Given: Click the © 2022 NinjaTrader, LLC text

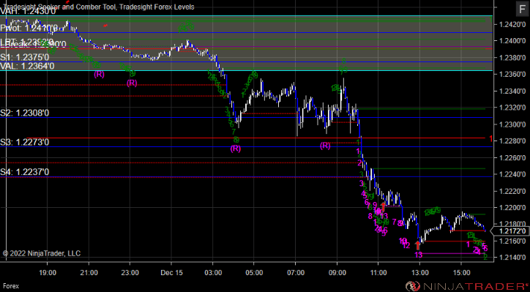Looking at the screenshot, I should point(42,253).
